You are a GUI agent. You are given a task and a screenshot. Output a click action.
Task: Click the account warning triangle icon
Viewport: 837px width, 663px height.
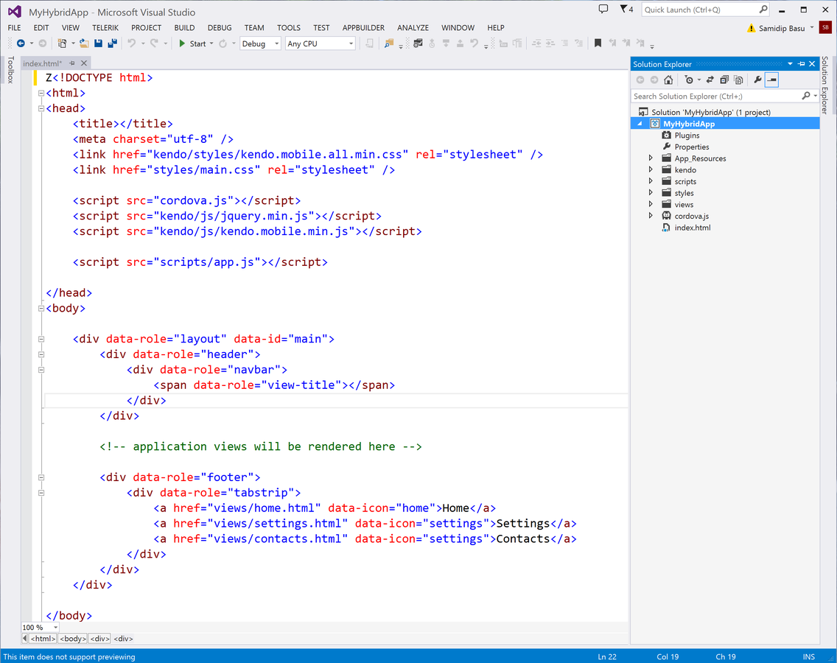[751, 28]
